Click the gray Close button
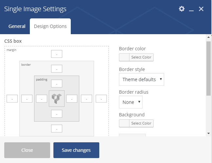212x163 pixels. (x=27, y=150)
